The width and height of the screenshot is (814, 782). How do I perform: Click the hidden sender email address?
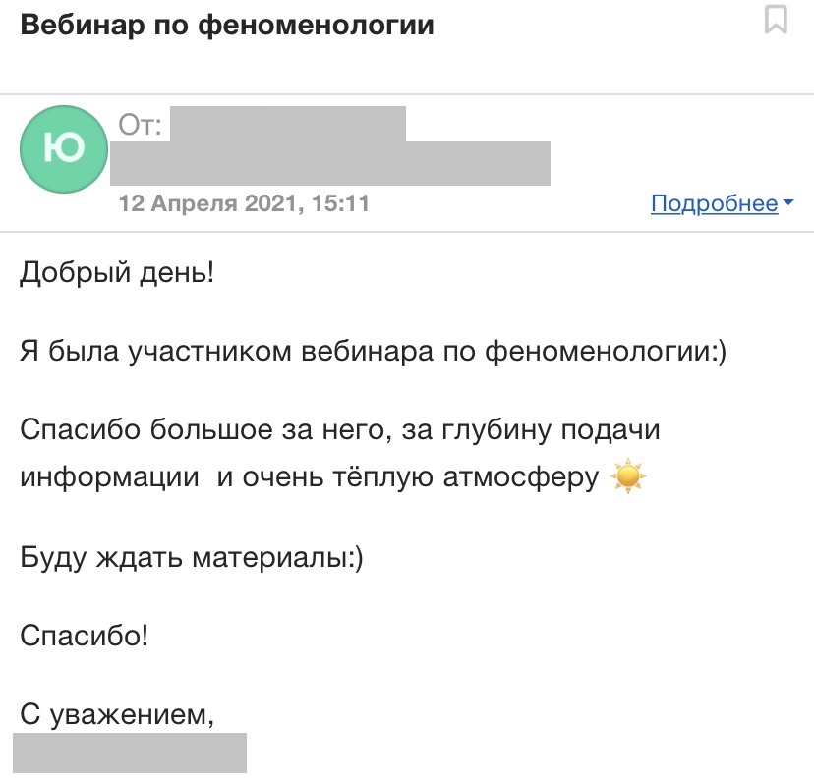[330, 164]
